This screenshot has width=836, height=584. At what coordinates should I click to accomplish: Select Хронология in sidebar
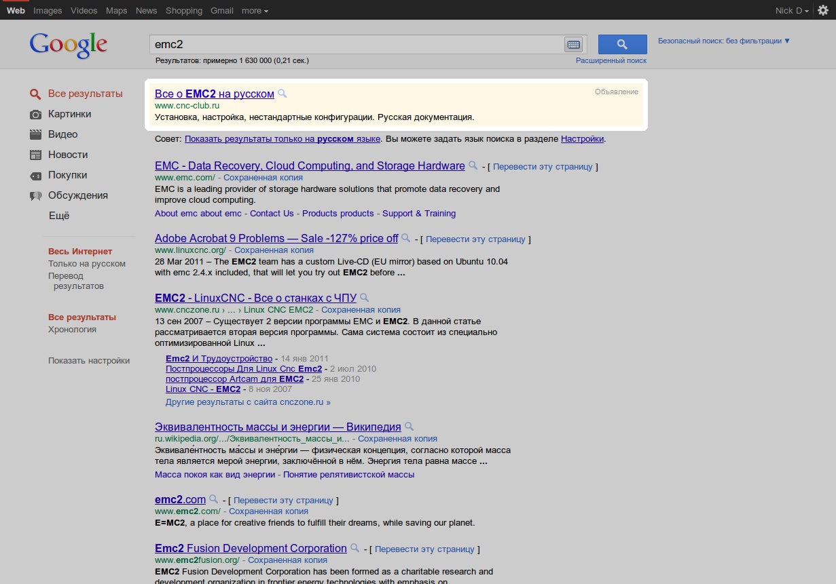point(72,330)
